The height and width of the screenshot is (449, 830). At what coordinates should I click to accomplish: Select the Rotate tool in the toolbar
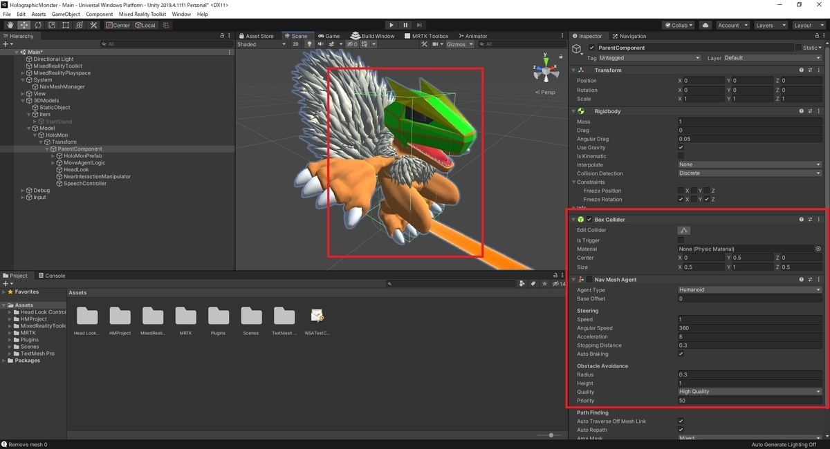[37, 26]
